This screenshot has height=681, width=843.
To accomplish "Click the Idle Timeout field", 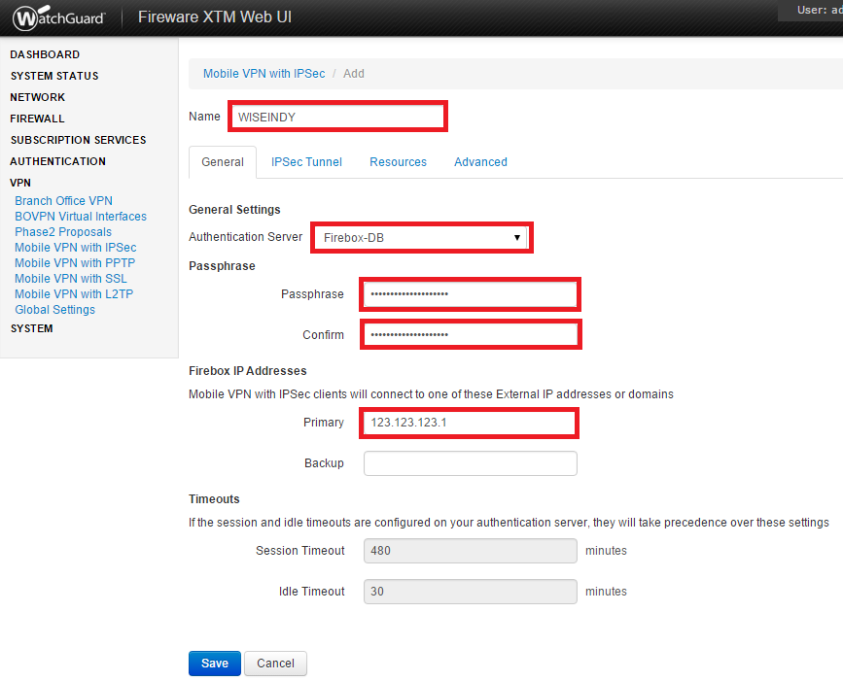I will (471, 592).
